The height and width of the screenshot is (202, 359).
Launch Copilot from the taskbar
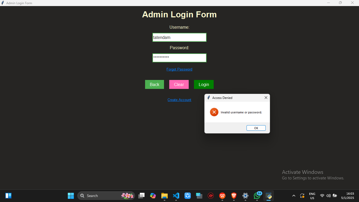[x=153, y=196]
